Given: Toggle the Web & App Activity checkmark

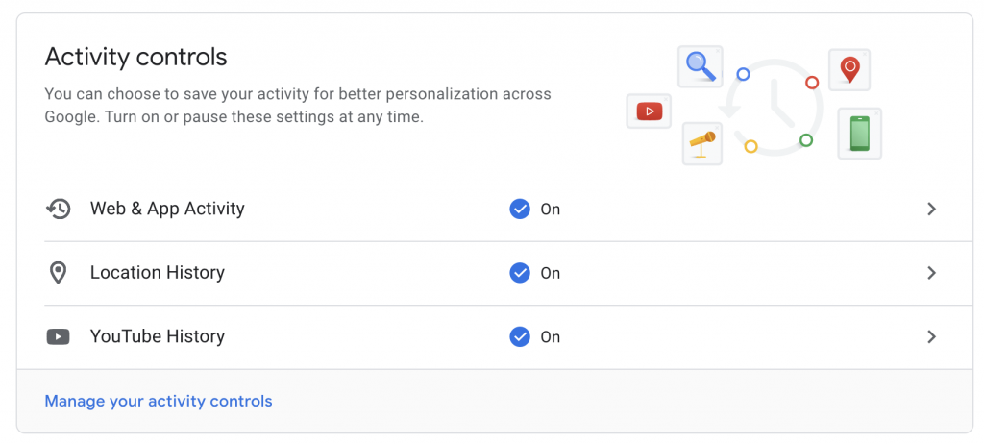Looking at the screenshot, I should pyautogui.click(x=520, y=209).
